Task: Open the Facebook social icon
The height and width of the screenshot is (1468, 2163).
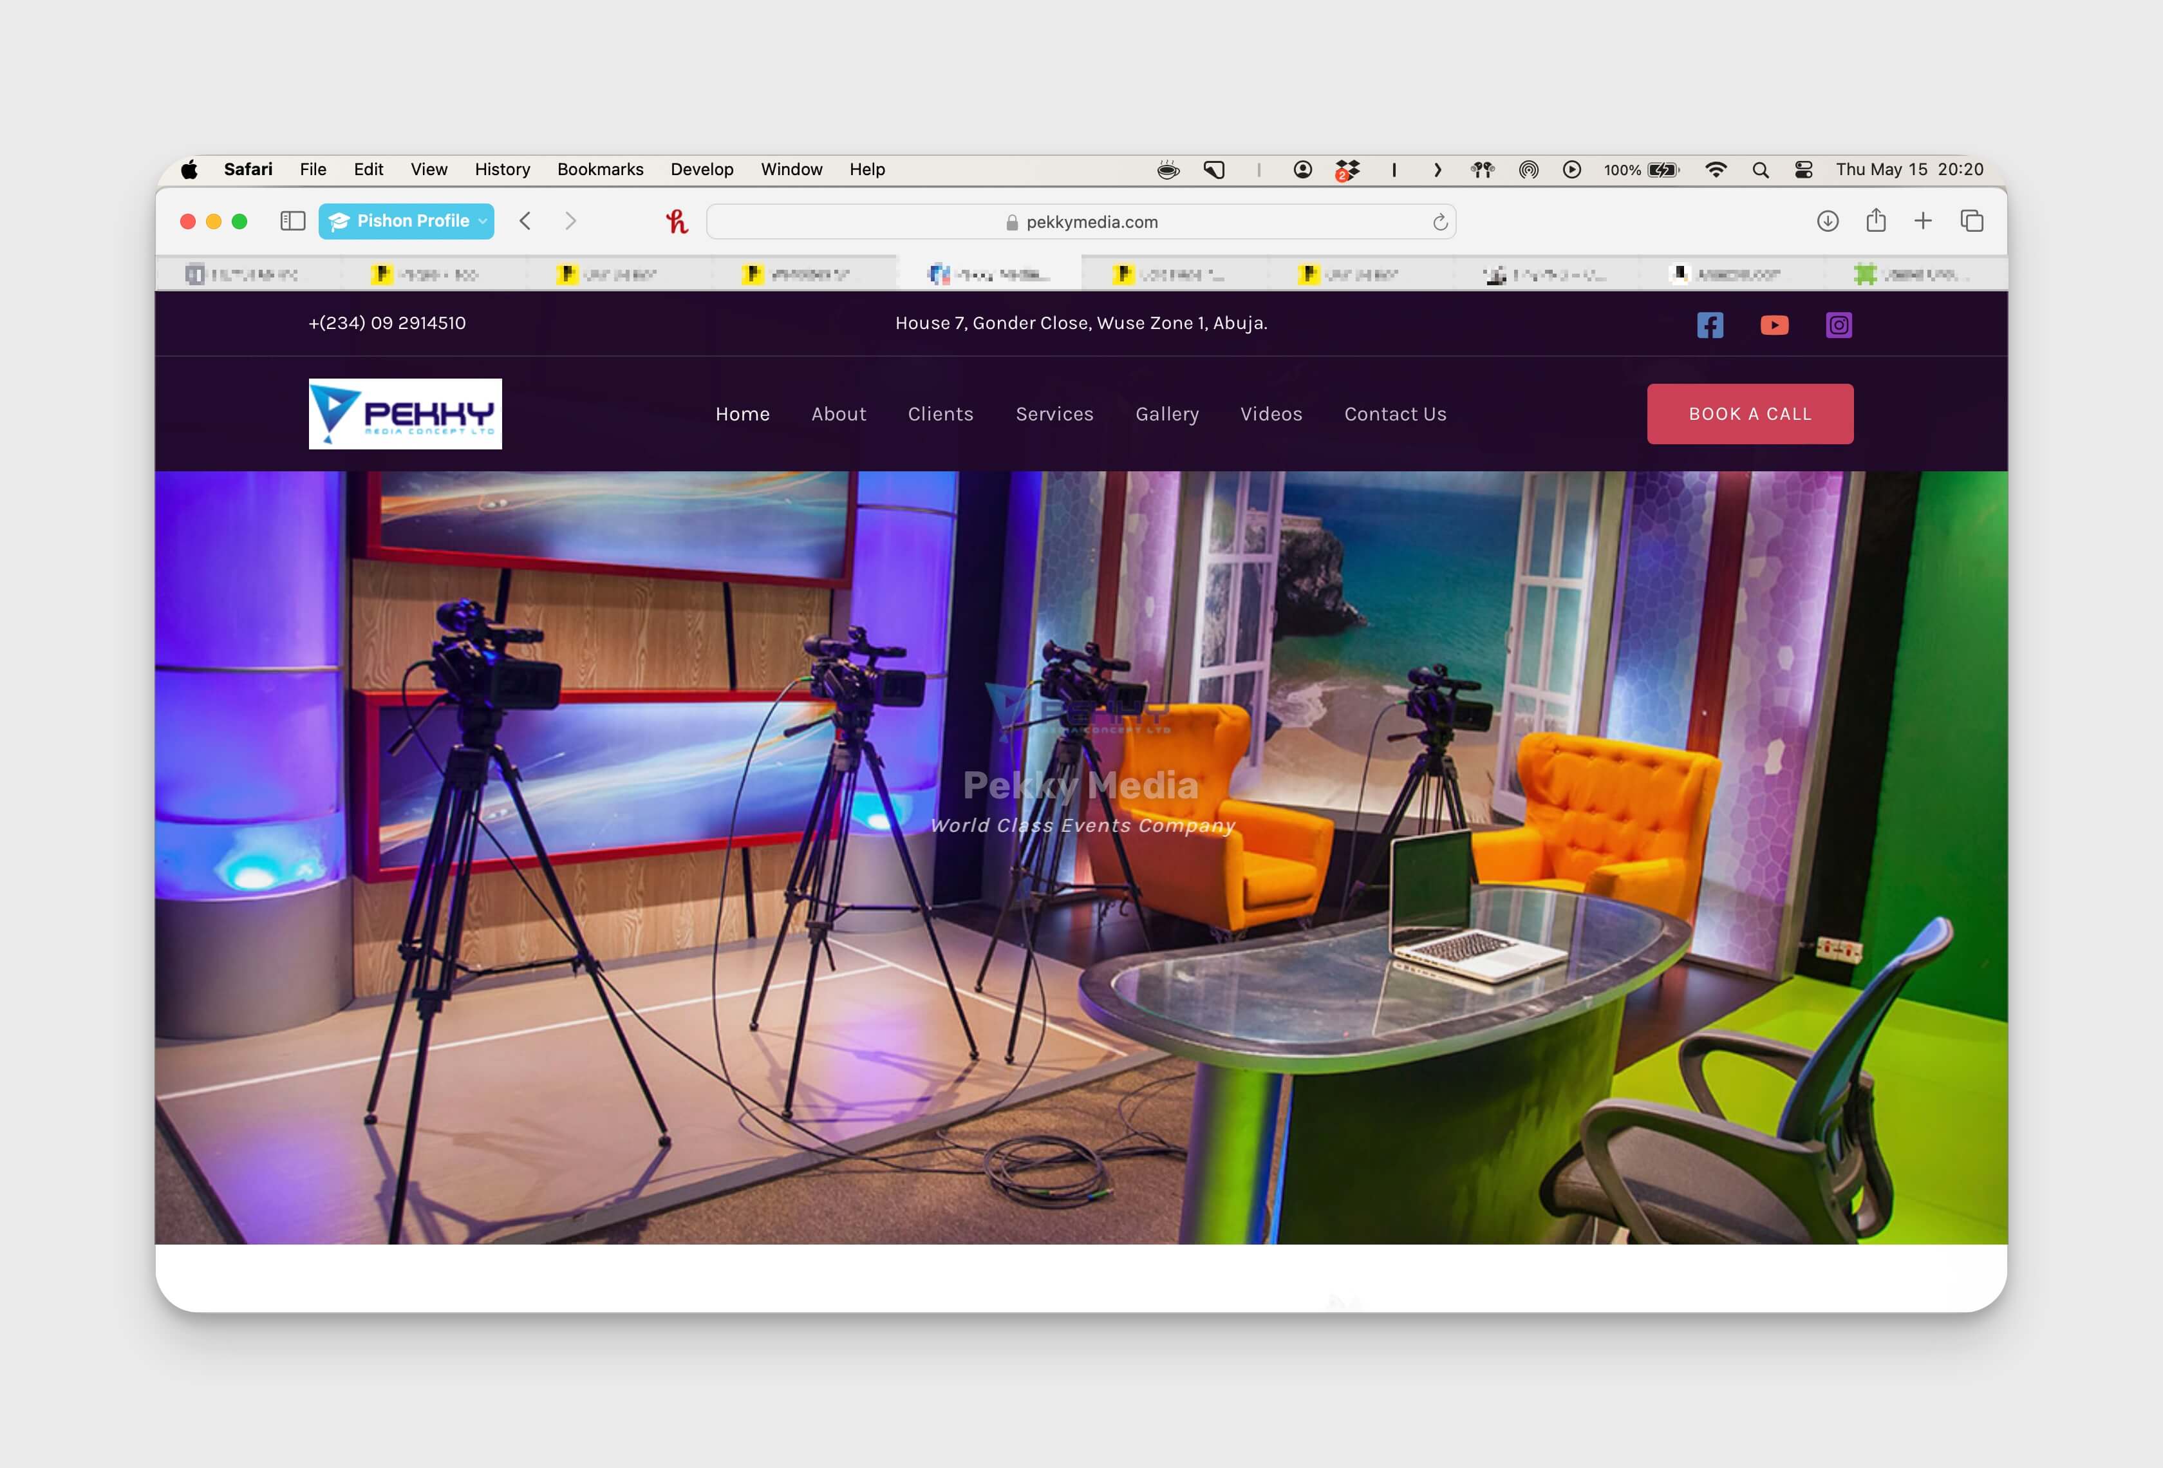Action: coord(1710,325)
